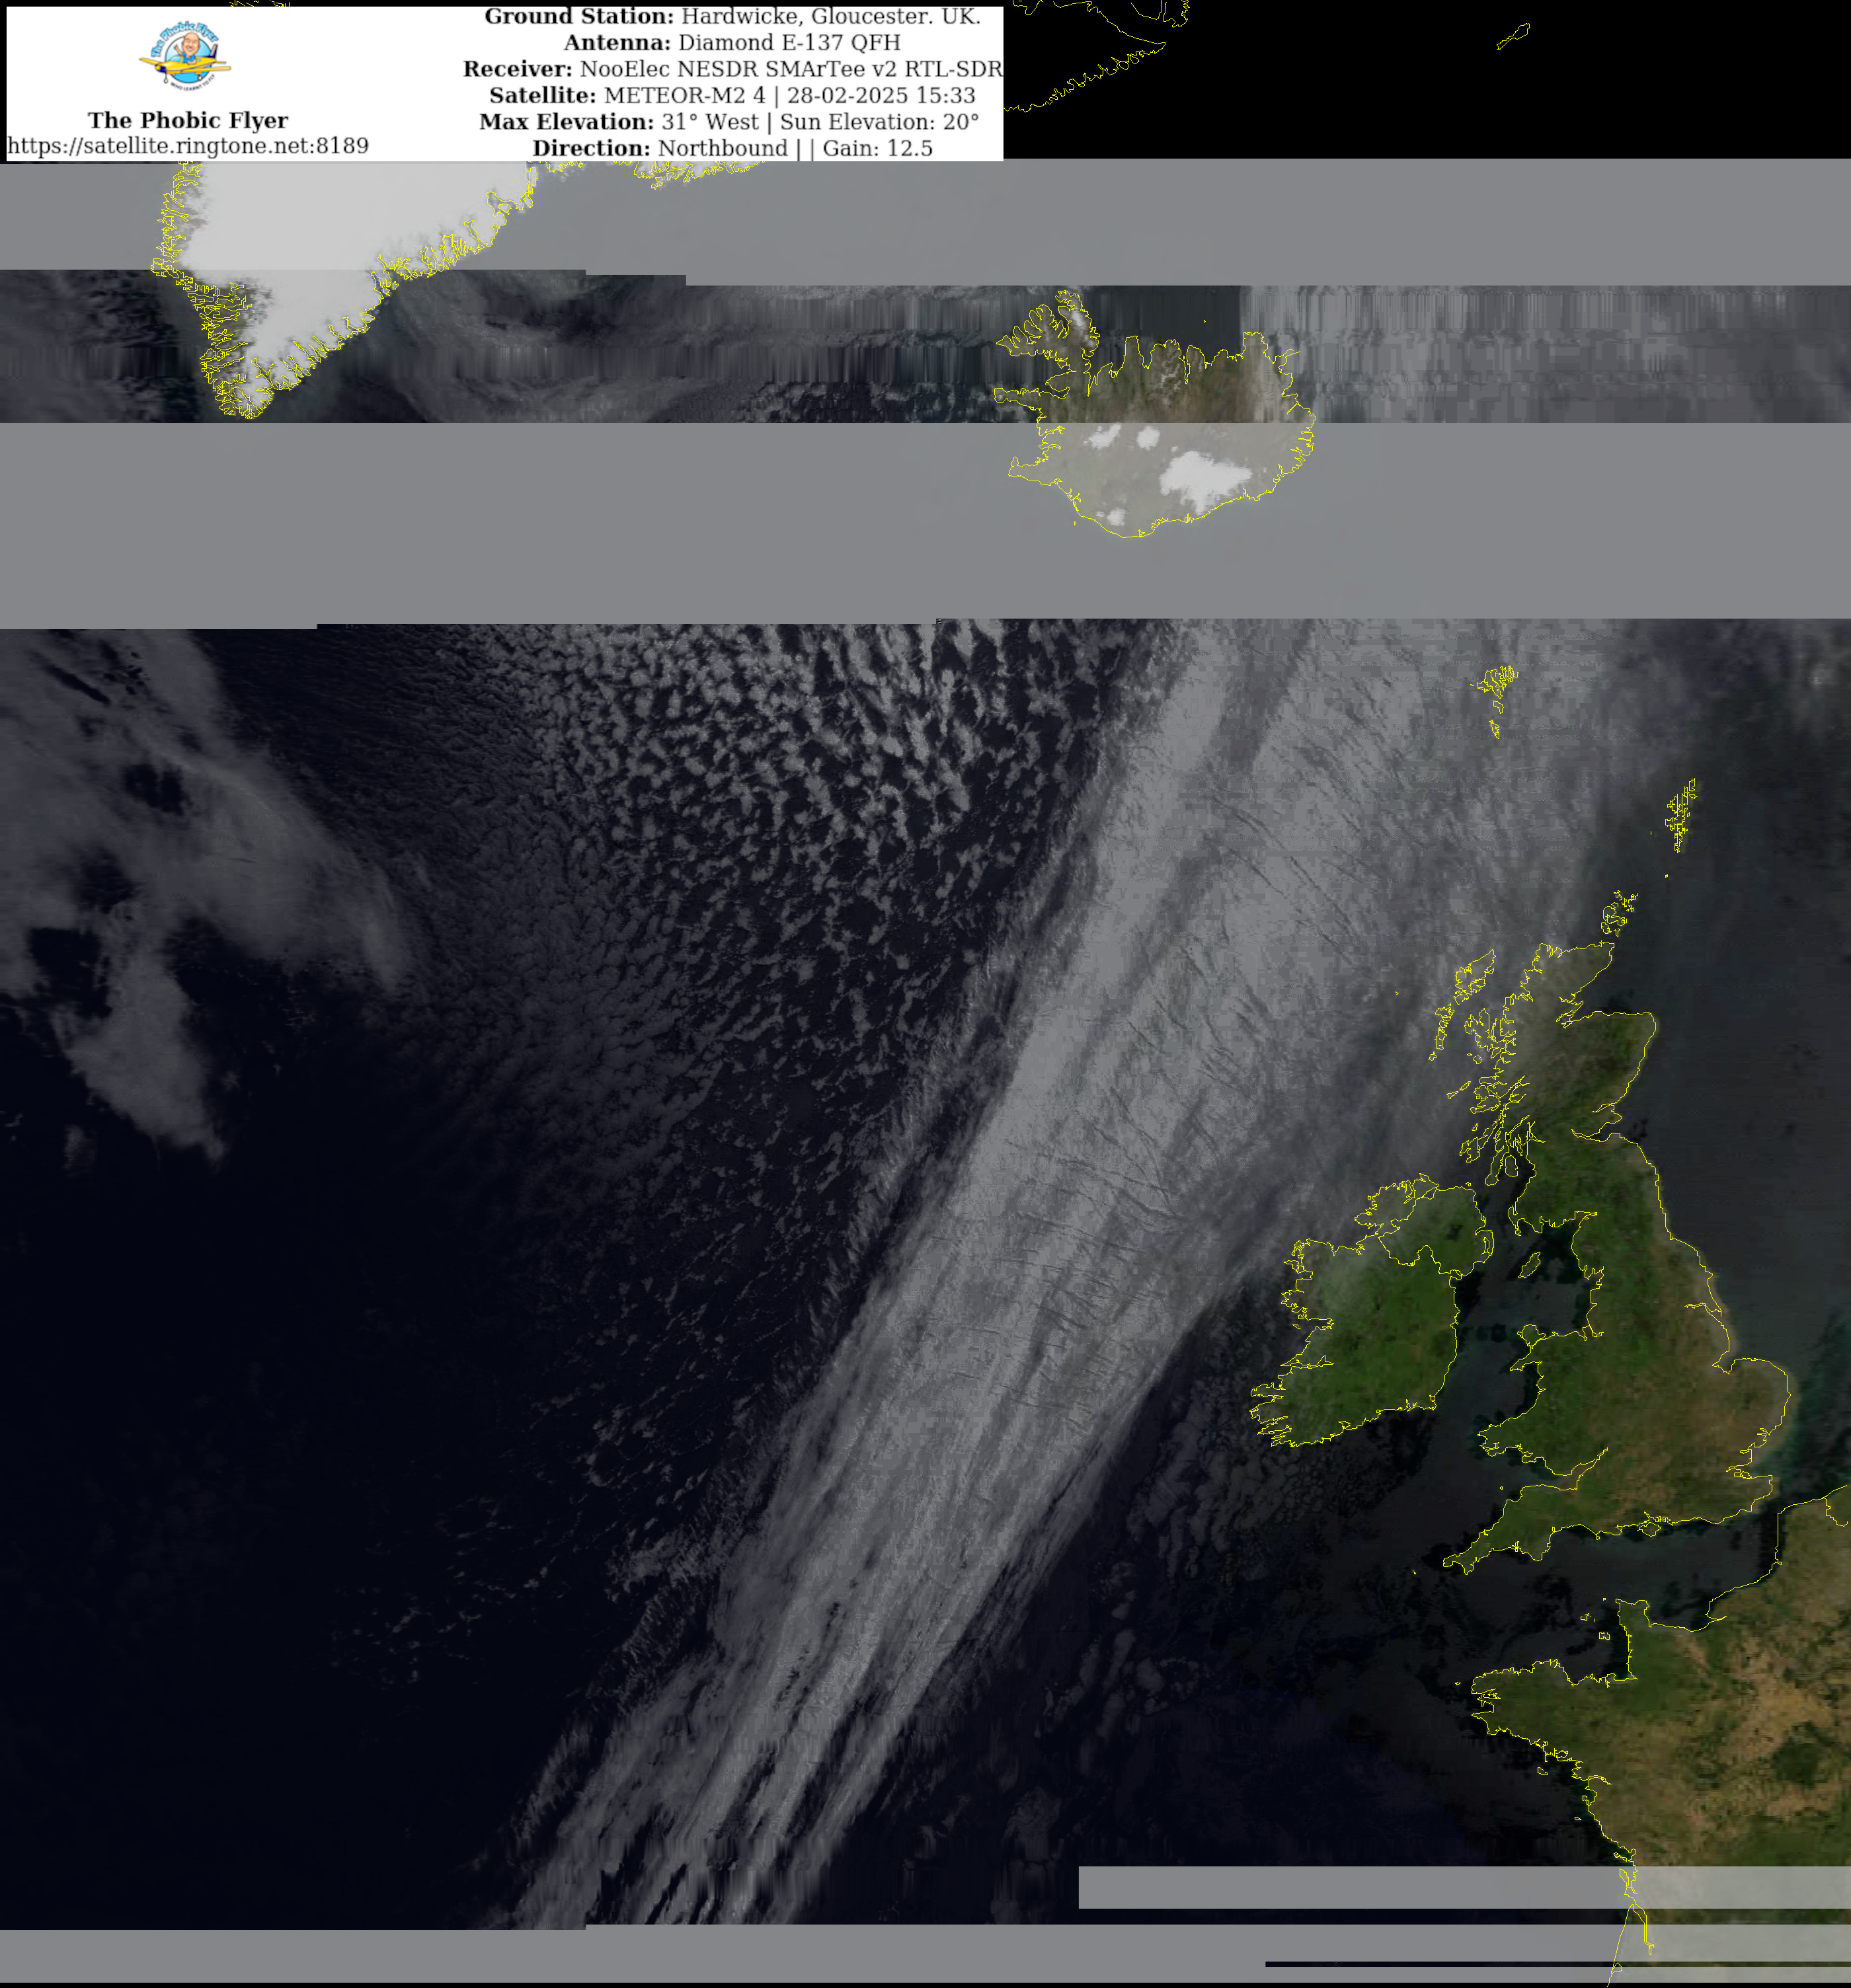The height and width of the screenshot is (1988, 1851).
Task: Click "The Phobic Flyer" title text
Action: pyautogui.click(x=188, y=120)
